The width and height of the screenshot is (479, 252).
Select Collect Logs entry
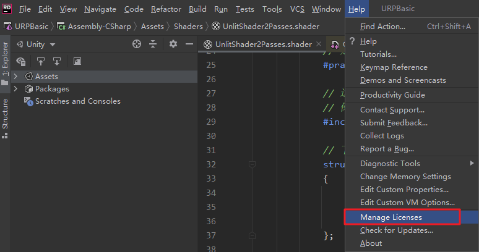coord(412,136)
